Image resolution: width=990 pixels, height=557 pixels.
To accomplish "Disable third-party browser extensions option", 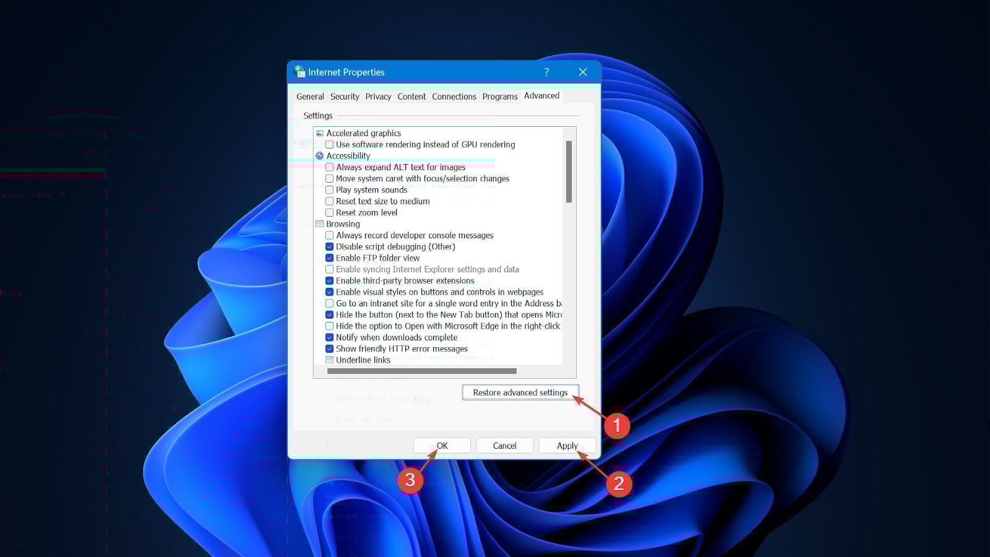I will [x=329, y=281].
